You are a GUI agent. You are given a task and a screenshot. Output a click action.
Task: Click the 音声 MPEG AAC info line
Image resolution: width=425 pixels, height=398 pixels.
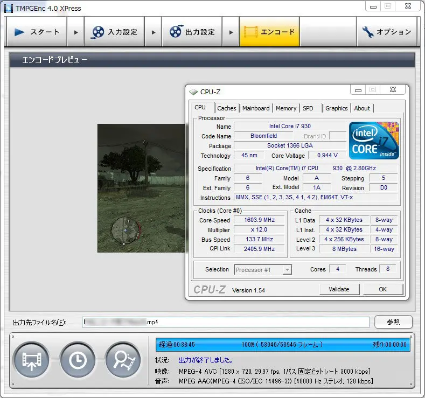pos(276,381)
